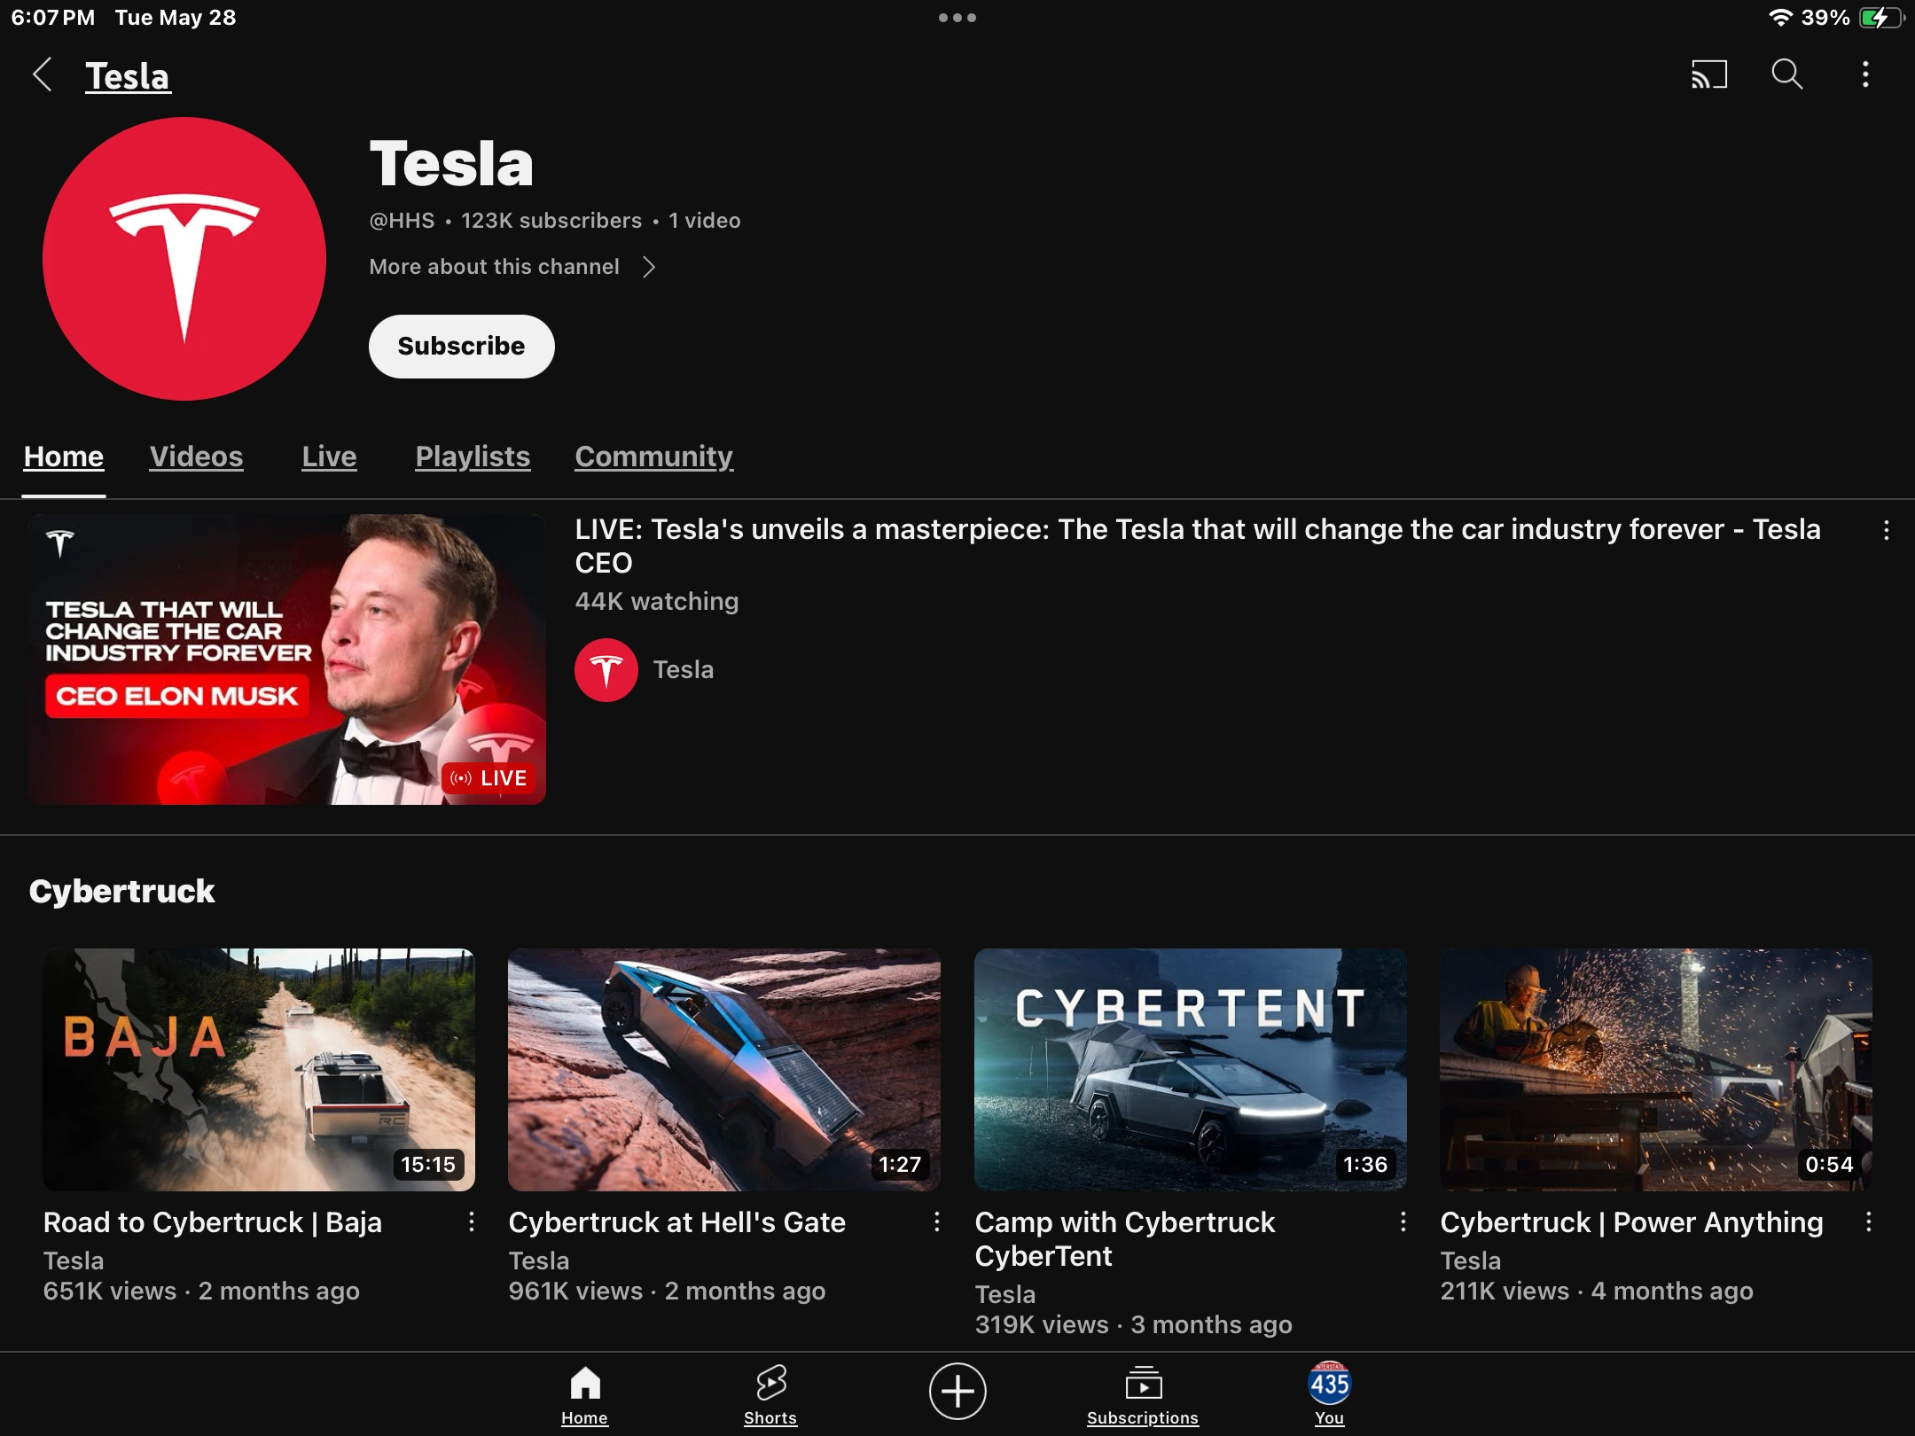1915x1436 pixels.
Task: Open options menu for LIVE video
Action: 1886,530
